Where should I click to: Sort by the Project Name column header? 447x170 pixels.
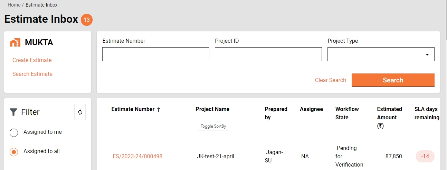[212, 109]
